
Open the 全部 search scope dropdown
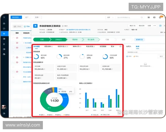109,17
